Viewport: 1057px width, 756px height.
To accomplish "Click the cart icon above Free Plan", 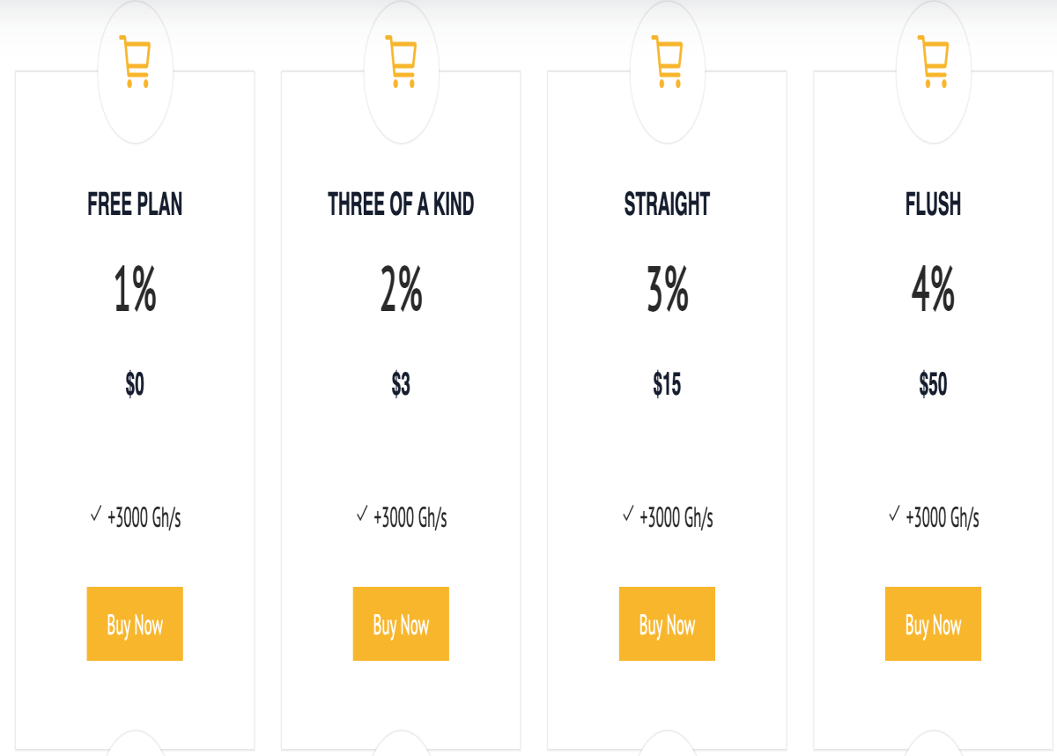I will click(135, 61).
